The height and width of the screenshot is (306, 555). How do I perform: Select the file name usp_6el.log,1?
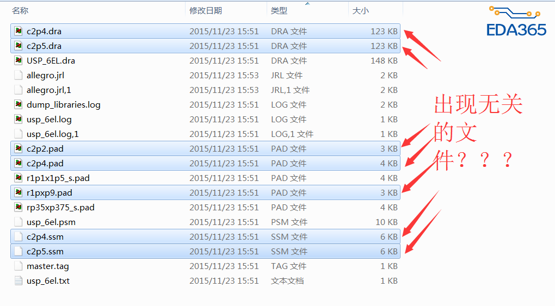[53, 134]
